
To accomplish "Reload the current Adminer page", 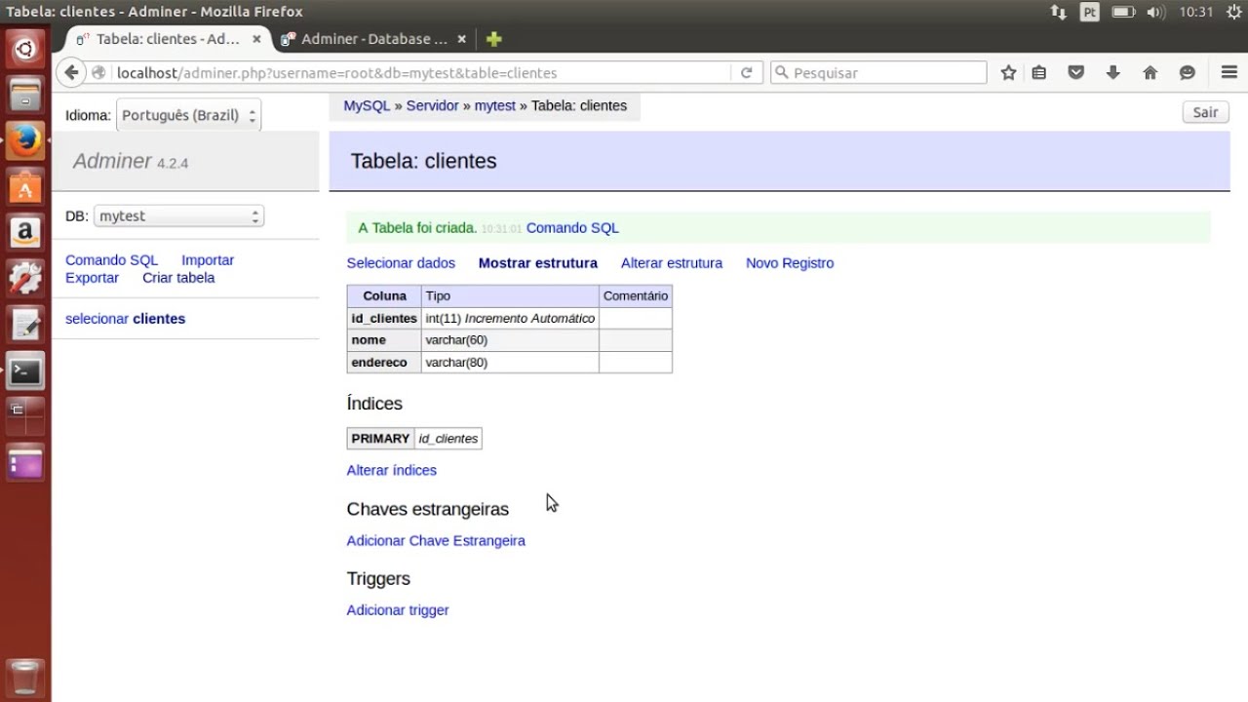I will [746, 73].
